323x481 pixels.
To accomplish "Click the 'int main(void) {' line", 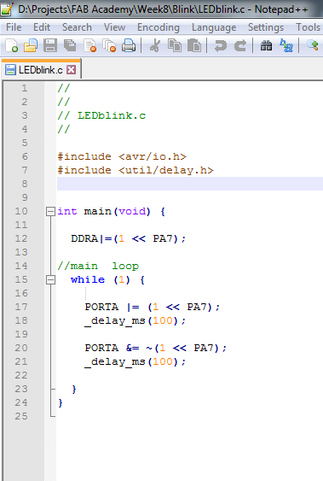I will click(112, 211).
